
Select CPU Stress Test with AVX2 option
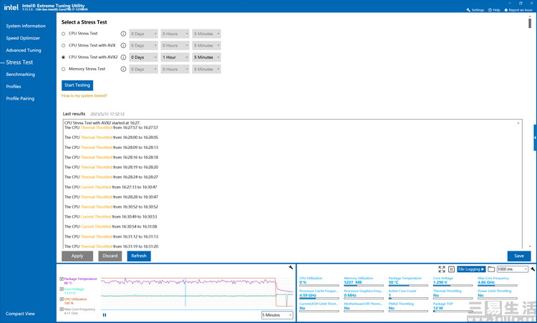pyautogui.click(x=63, y=57)
